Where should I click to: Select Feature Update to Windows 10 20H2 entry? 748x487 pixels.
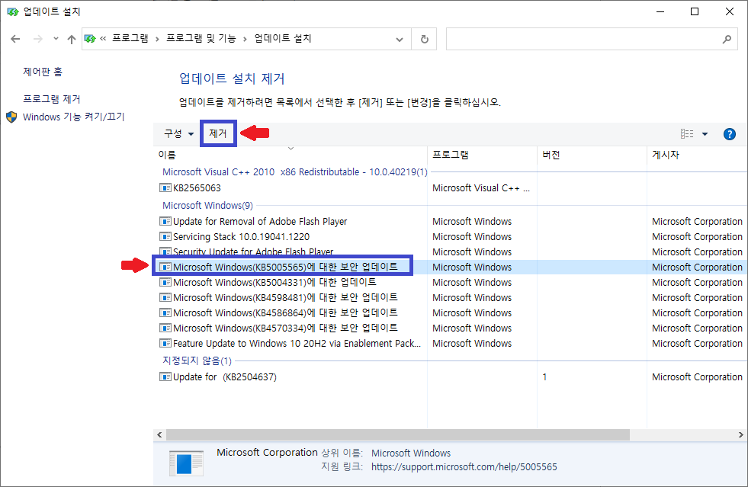pos(297,344)
